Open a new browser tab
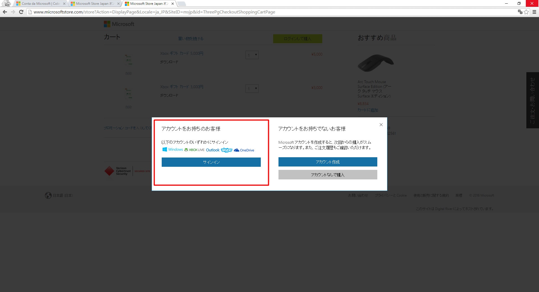The width and height of the screenshot is (539, 292). pos(182,4)
